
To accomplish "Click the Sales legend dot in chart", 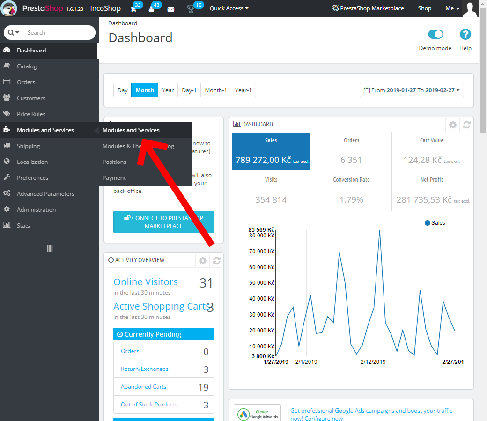I will pyautogui.click(x=428, y=223).
